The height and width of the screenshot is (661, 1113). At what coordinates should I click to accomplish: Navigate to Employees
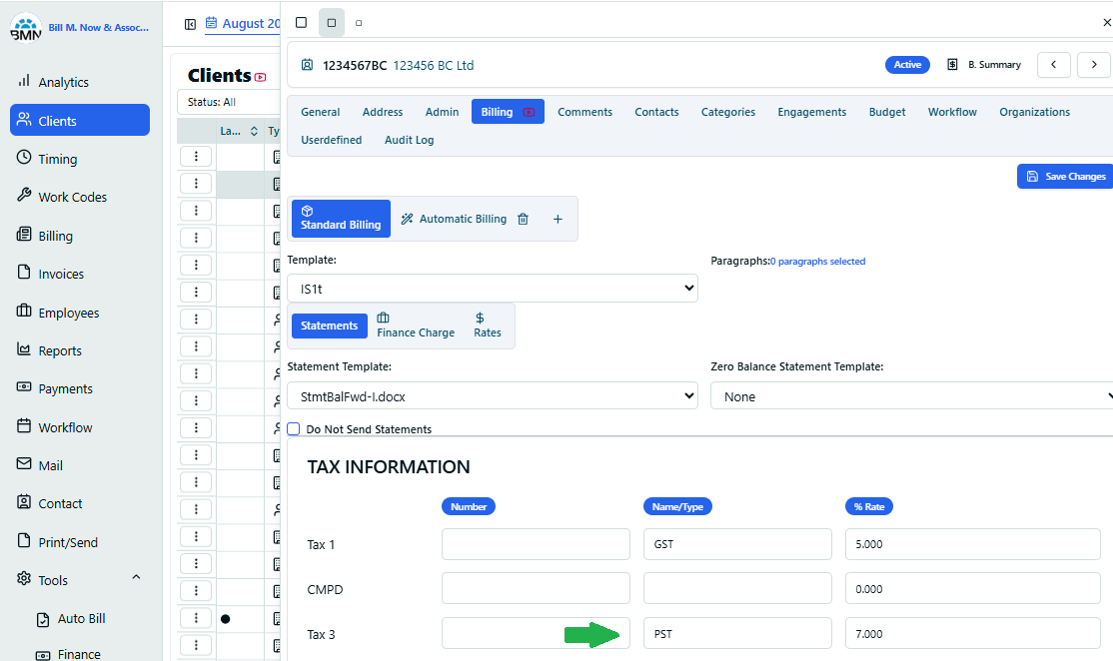coord(58,313)
